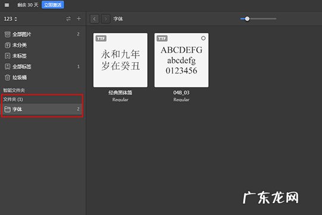Open the 123 library switcher dropdown
322x215 pixels.
coord(10,19)
